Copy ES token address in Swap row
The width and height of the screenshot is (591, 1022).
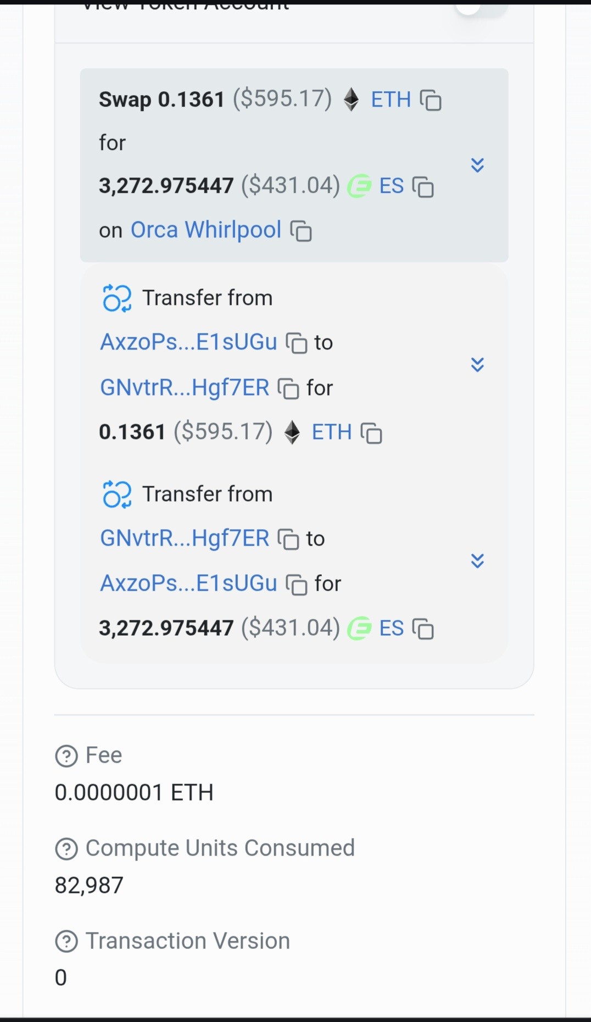point(423,187)
